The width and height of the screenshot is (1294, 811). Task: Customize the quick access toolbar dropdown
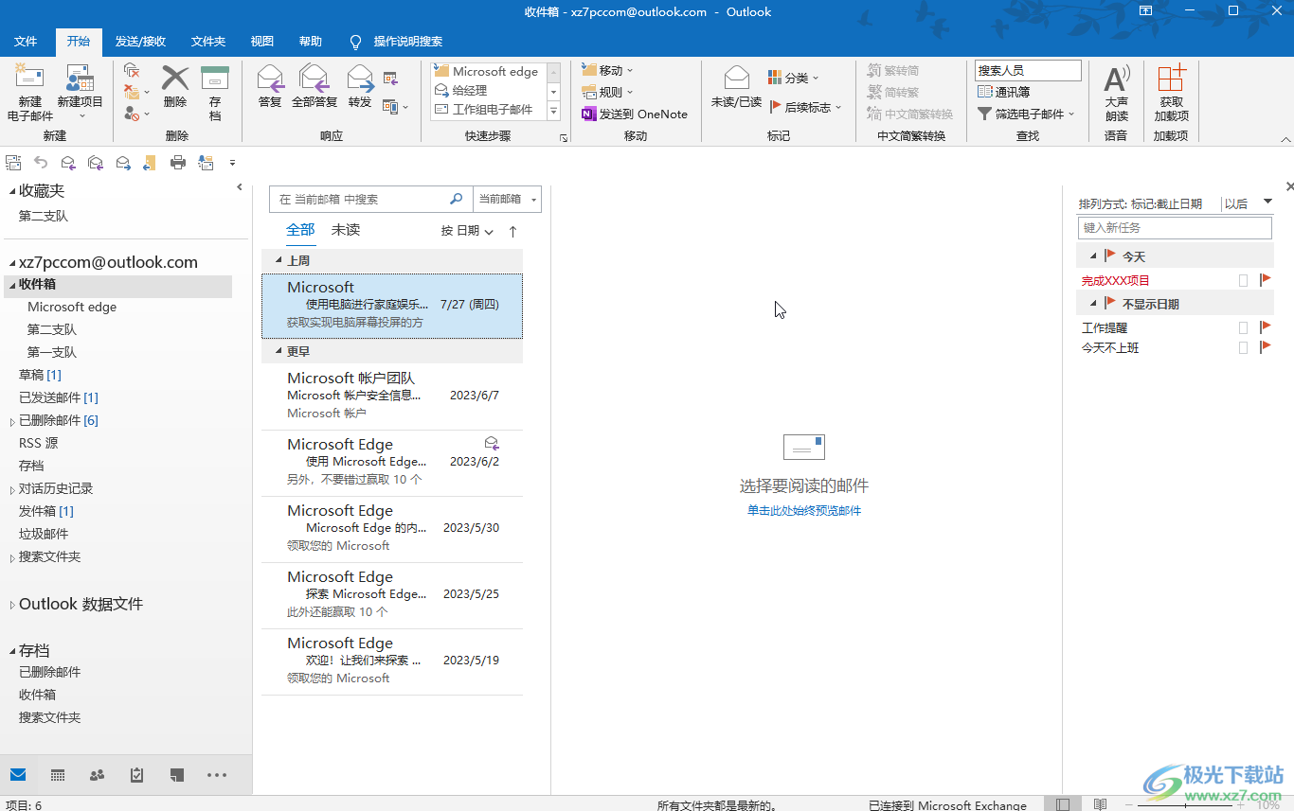point(232,163)
